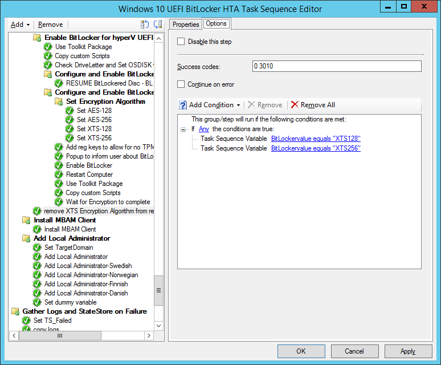The image size is (441, 365).
Task: Select the Options tab
Action: click(x=217, y=23)
